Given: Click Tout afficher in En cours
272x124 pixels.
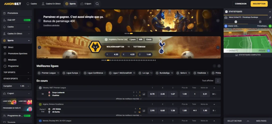Looking at the screenshot, I should point(208,81).
